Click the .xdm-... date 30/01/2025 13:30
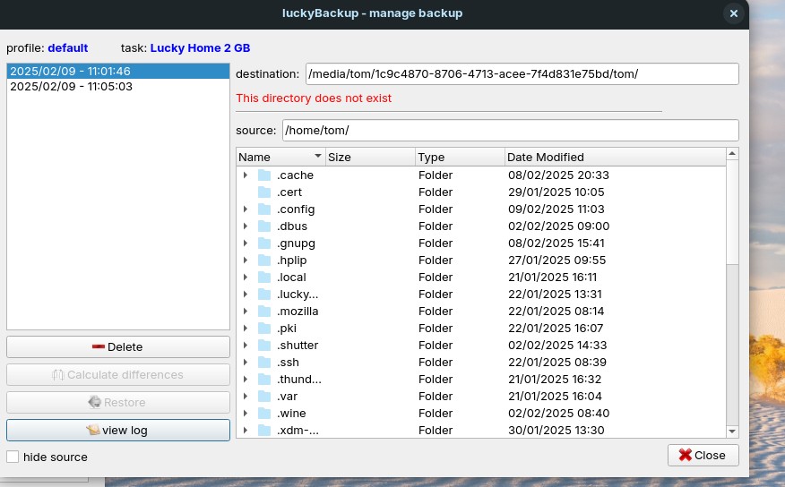Viewport: 785px width, 487px height. point(556,430)
